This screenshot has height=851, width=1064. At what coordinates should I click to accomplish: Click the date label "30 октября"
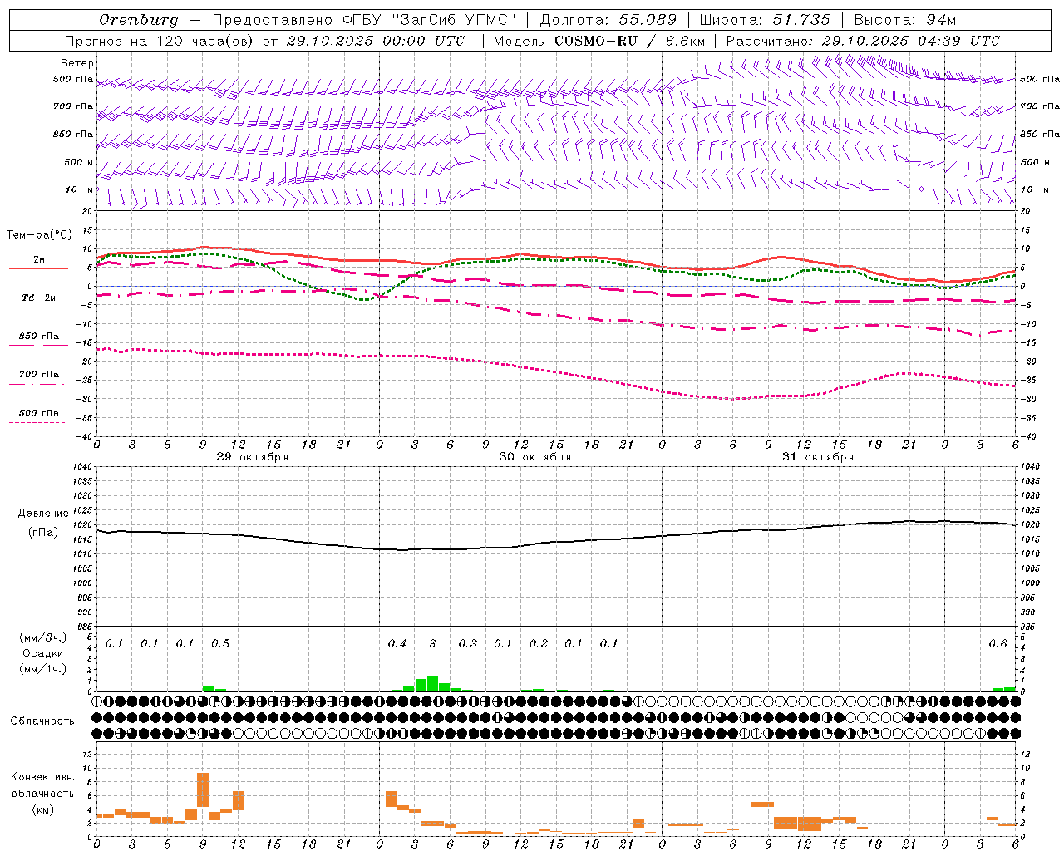coord(535,456)
